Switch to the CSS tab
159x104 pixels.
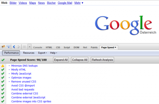click(x=58, y=47)
